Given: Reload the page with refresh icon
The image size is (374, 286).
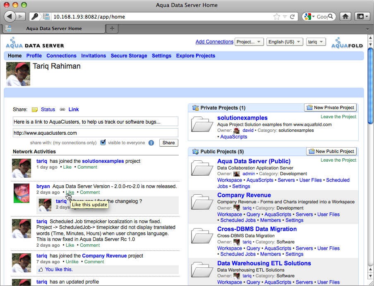Looking at the screenshot, I should 292,17.
